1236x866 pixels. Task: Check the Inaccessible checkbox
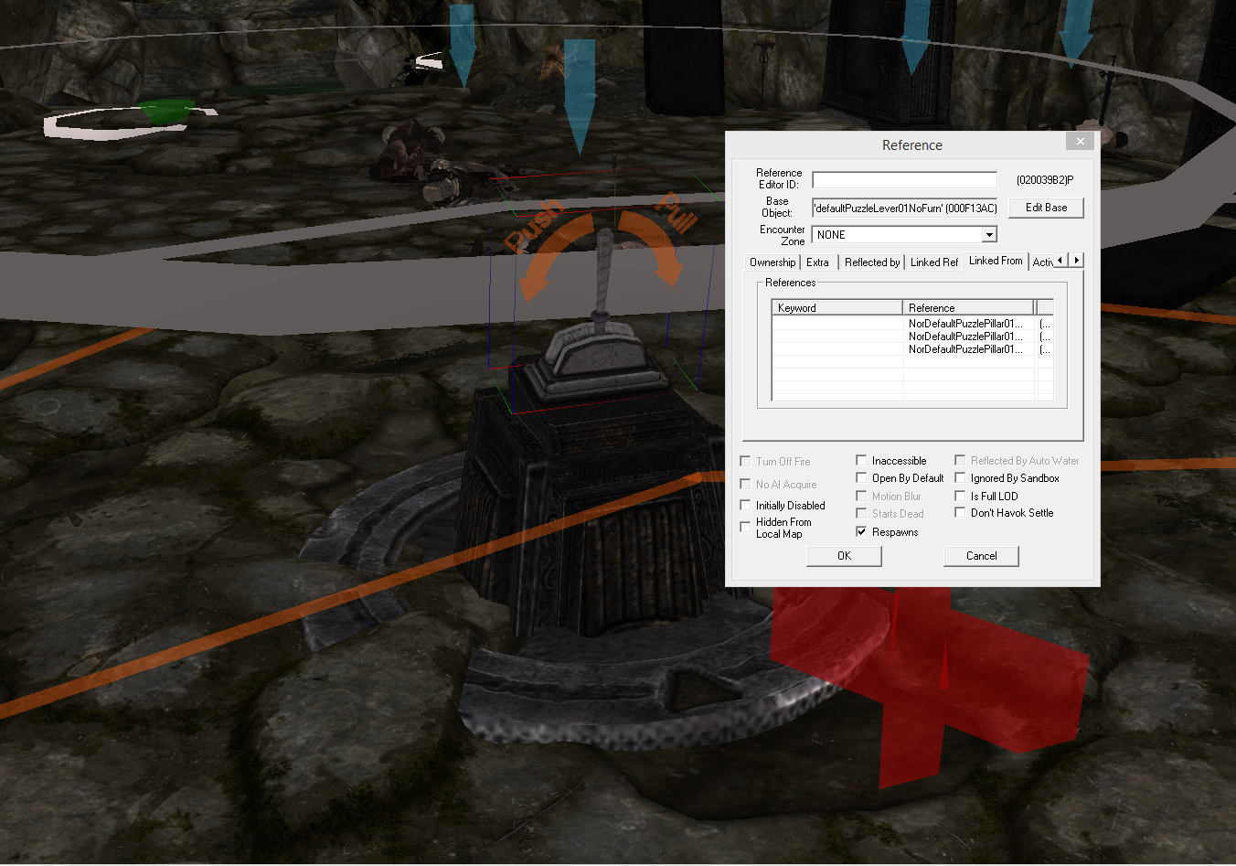pyautogui.click(x=861, y=460)
